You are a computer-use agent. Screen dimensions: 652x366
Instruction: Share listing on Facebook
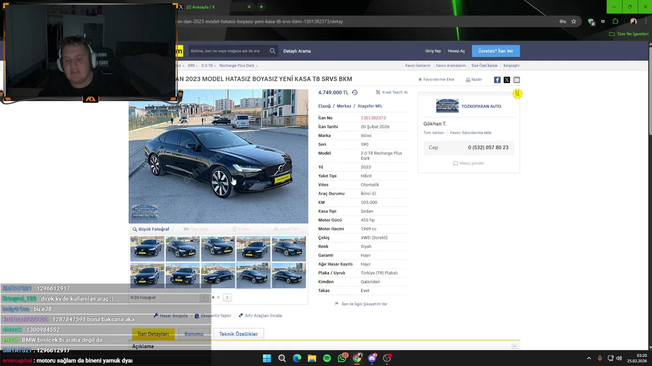coord(497,80)
